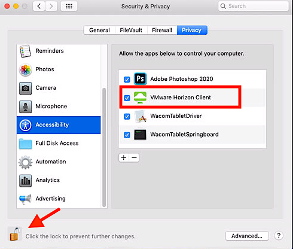Viewport: 293px width, 249px height.
Task: Open the Photos privacy category
Action: click(x=59, y=69)
